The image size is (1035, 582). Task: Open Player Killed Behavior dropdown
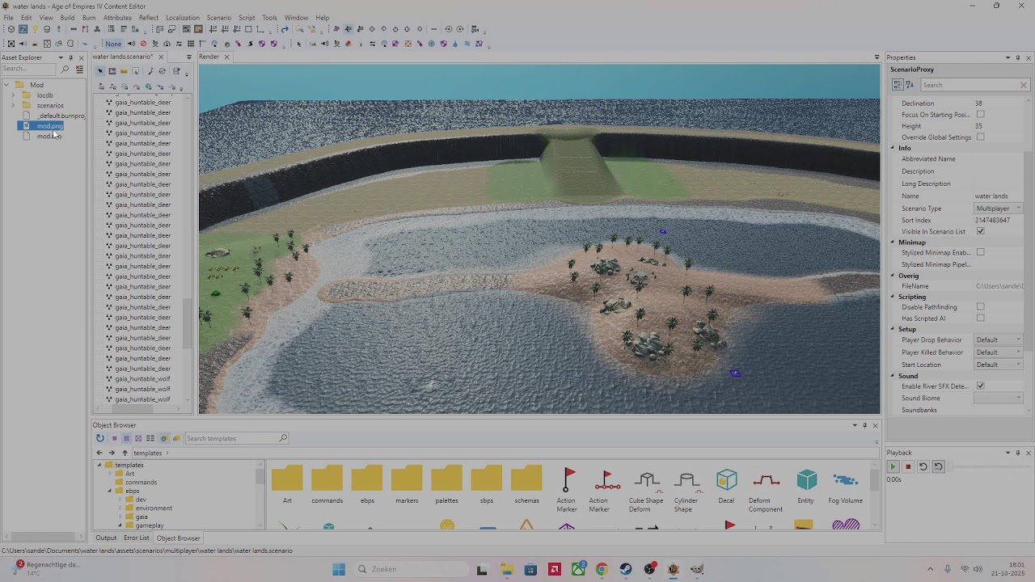[998, 352]
